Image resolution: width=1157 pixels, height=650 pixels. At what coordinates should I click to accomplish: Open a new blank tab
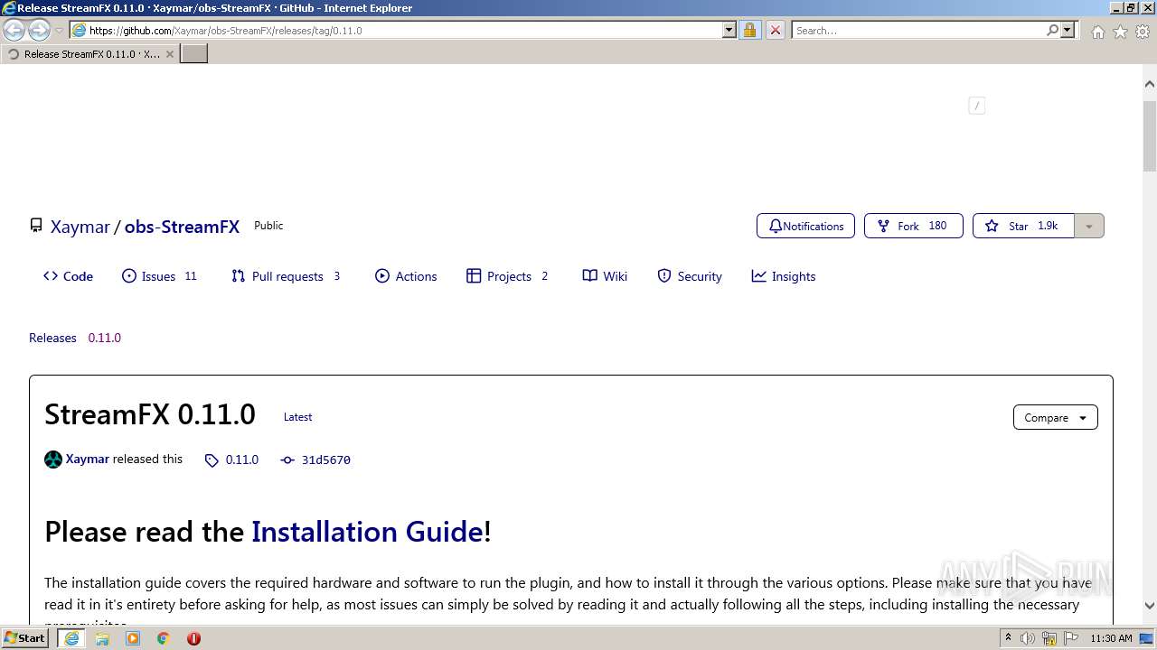(x=194, y=54)
